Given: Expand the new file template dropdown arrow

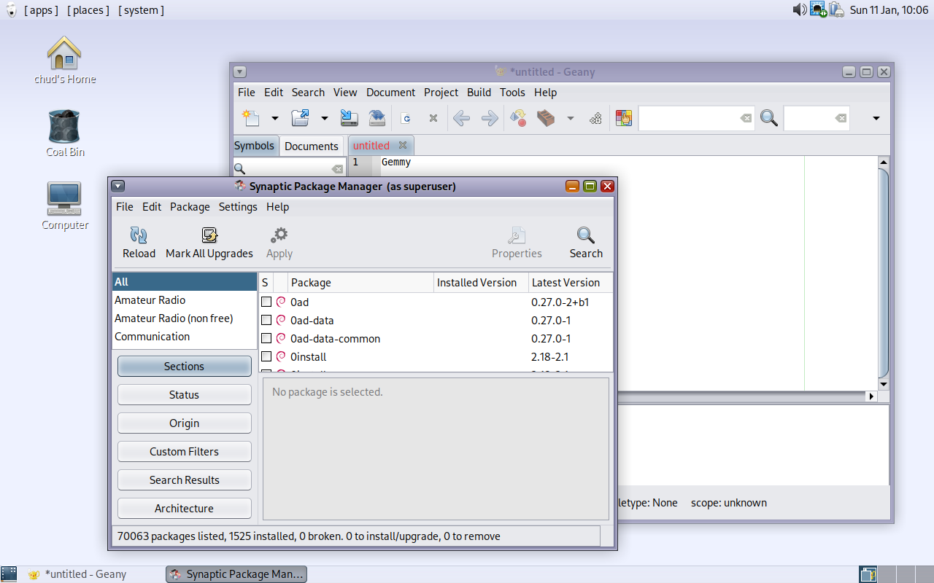Looking at the screenshot, I should [275, 118].
